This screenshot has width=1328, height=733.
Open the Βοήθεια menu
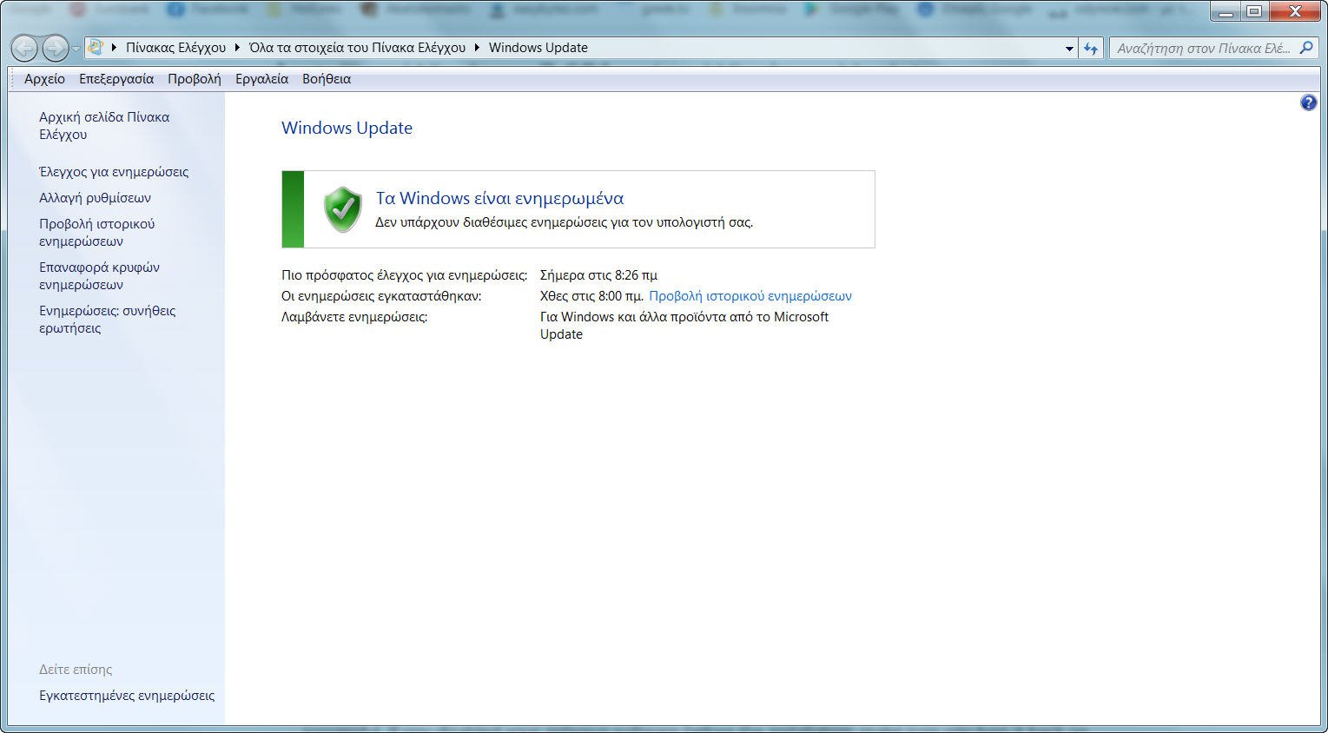(x=327, y=79)
